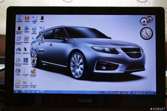This screenshot has height=111, width=167.
Task: Click the analog clock gadget
Action: (146, 34)
